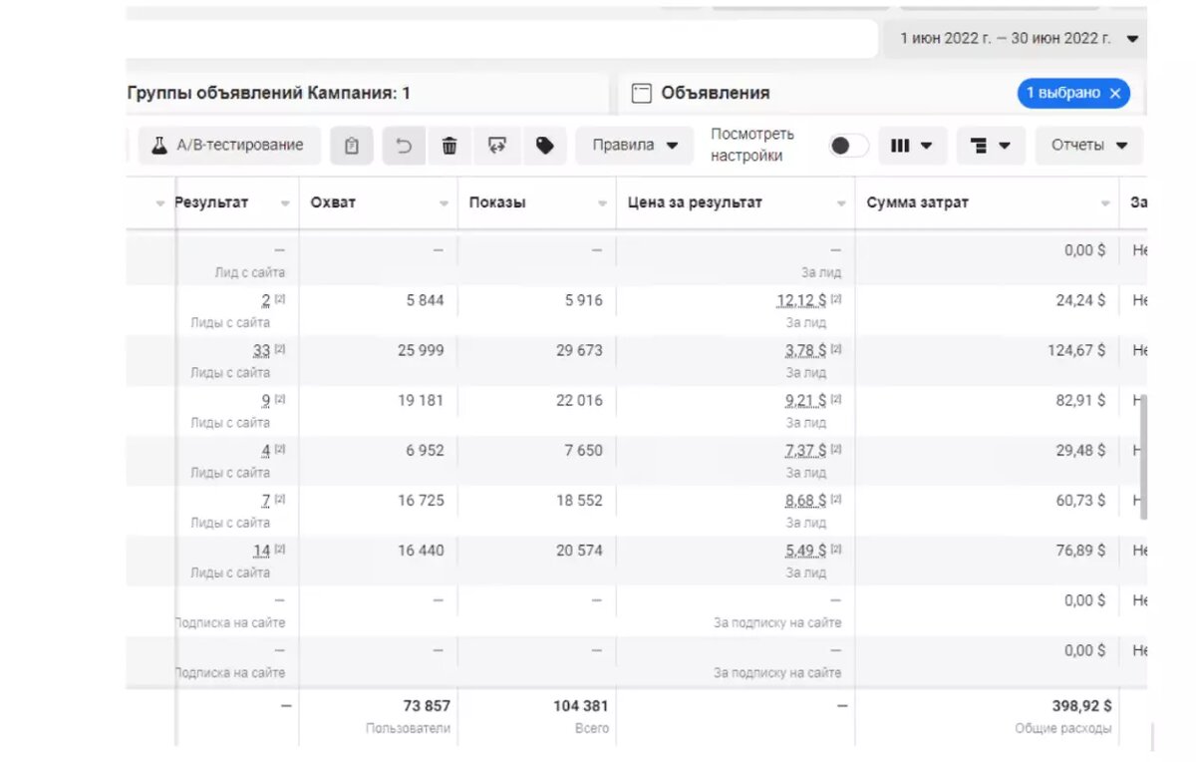This screenshot has width=1196, height=762.
Task: Switch to Объявления tab
Action: click(715, 93)
